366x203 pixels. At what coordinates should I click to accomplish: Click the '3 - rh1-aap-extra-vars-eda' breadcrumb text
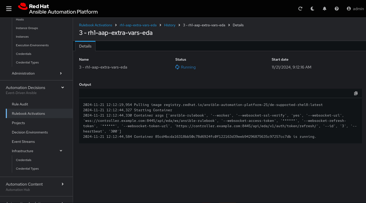tap(204, 25)
